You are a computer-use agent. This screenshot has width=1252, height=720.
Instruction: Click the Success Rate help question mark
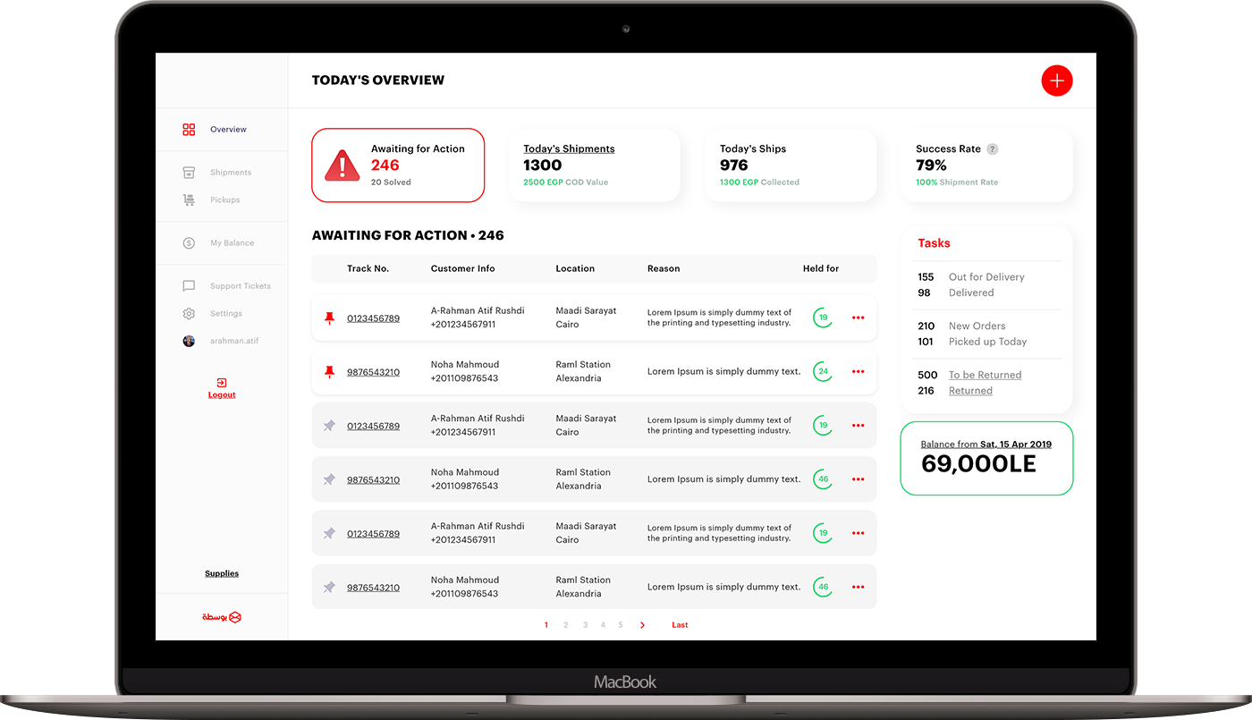coord(993,148)
